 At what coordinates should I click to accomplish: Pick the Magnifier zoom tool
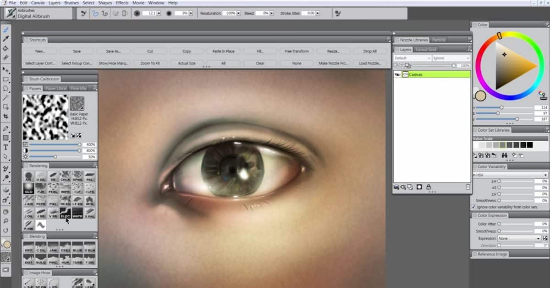(x=6, y=221)
